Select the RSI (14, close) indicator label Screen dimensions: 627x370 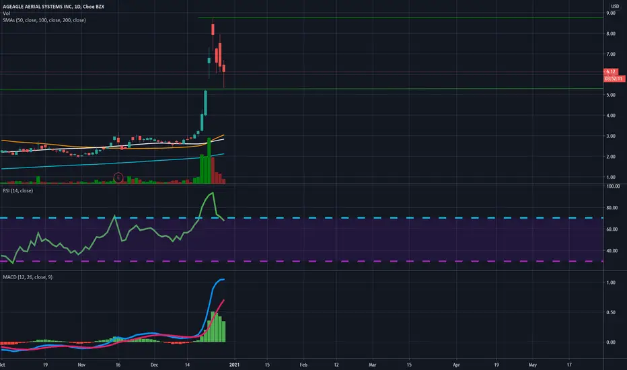click(17, 191)
